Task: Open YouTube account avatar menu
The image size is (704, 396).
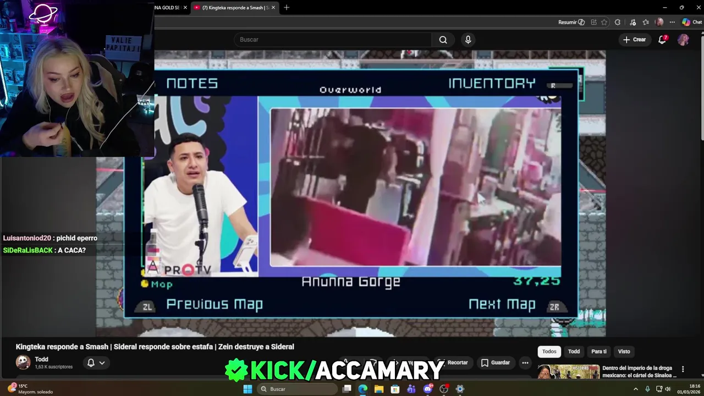Action: (x=683, y=40)
